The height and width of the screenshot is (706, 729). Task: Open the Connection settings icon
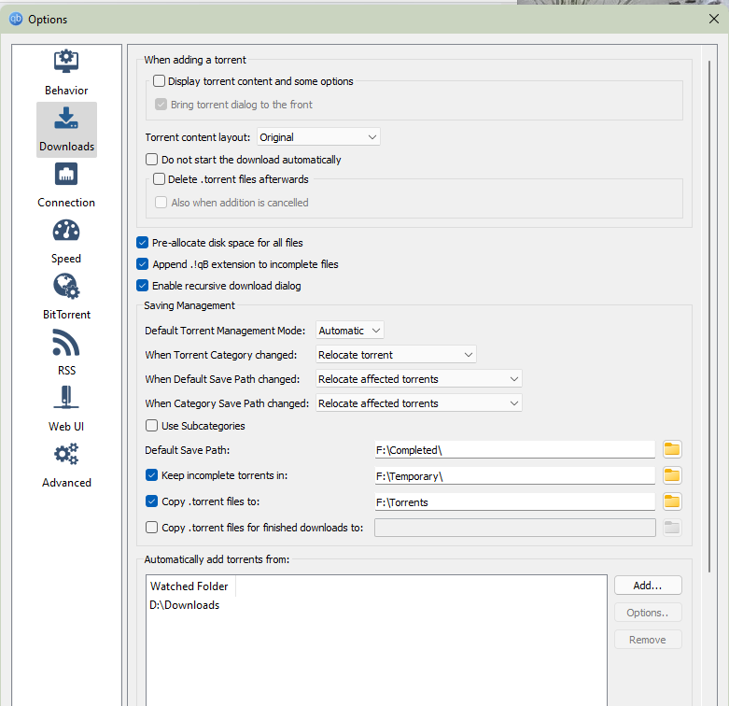66,175
